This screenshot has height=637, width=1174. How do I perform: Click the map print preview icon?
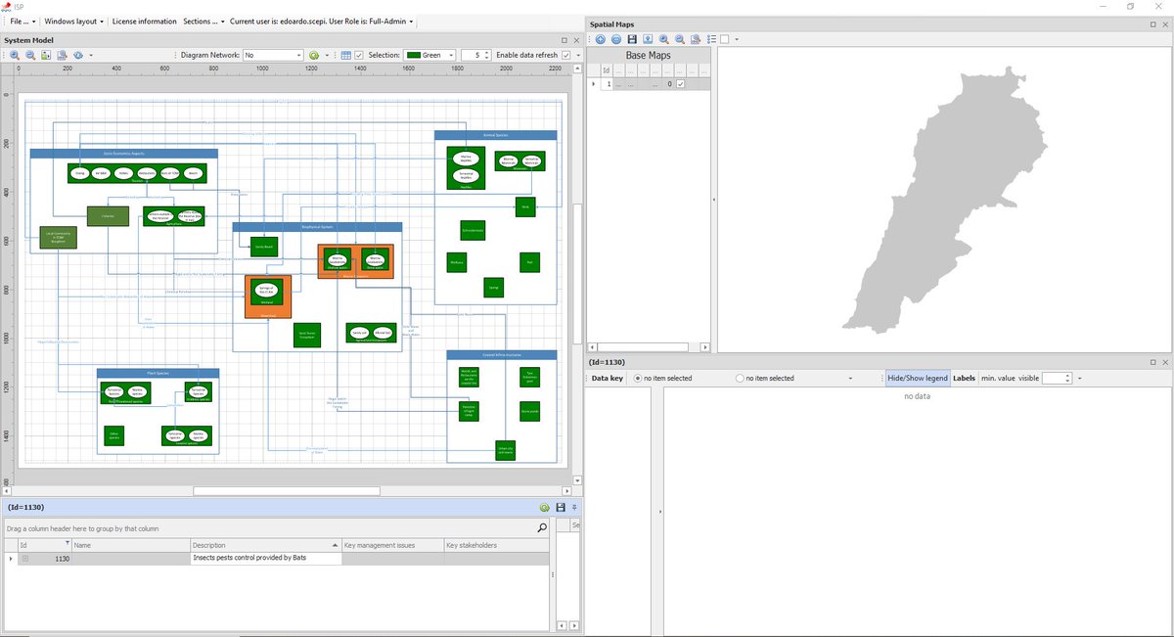click(x=696, y=39)
